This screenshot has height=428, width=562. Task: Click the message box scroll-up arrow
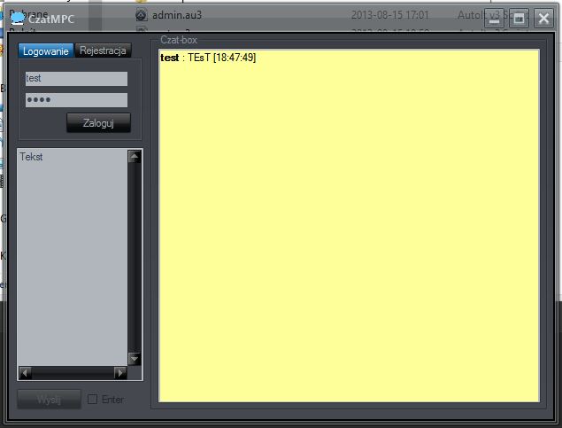[x=135, y=157]
